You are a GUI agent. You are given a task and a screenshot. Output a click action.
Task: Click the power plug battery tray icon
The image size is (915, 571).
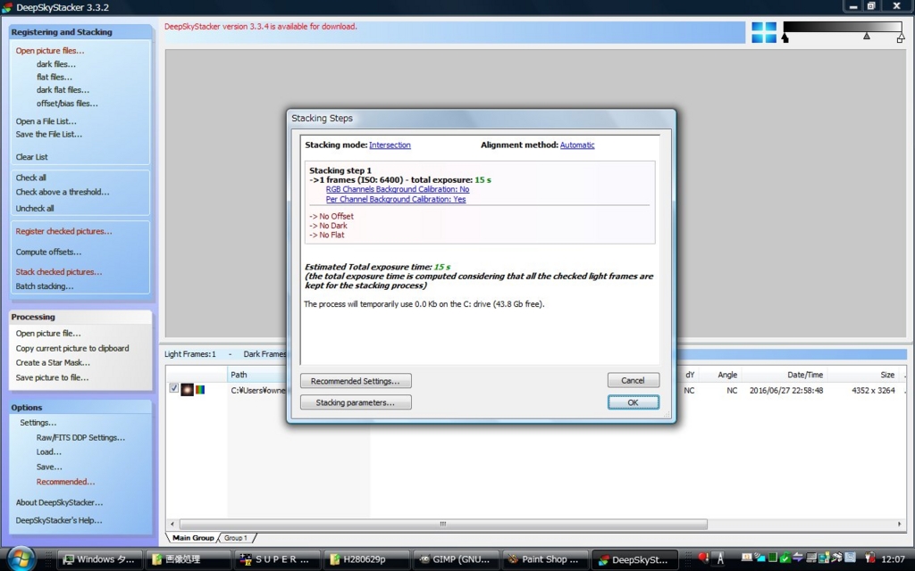coord(870,557)
